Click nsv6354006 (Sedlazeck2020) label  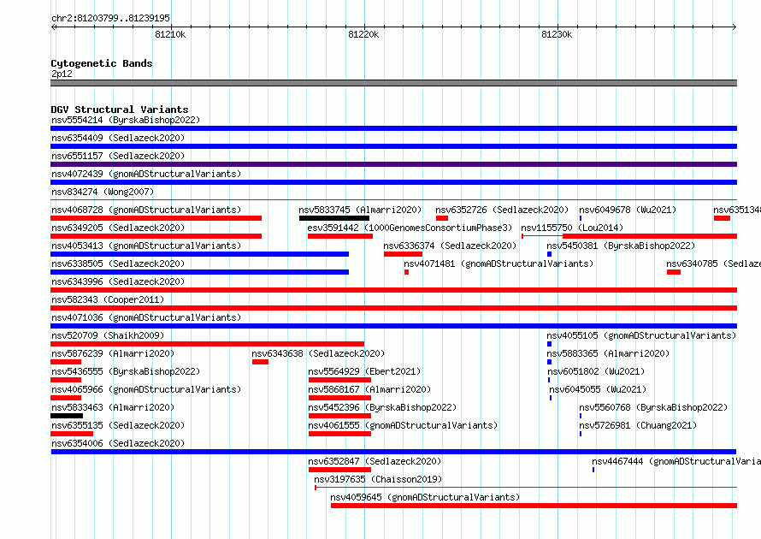[118, 443]
